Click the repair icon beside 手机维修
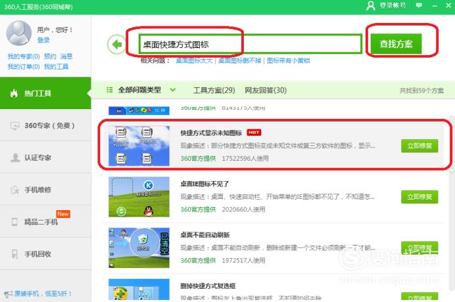The image size is (455, 302). (x=15, y=190)
